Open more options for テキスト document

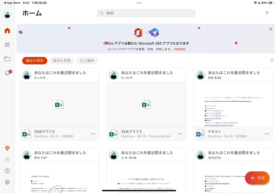click(x=267, y=134)
